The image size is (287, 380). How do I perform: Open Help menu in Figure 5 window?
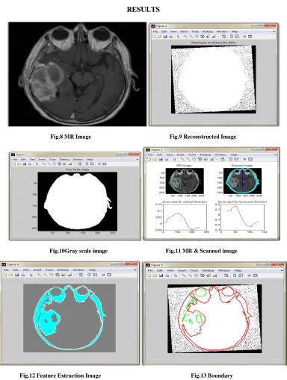[238, 270]
